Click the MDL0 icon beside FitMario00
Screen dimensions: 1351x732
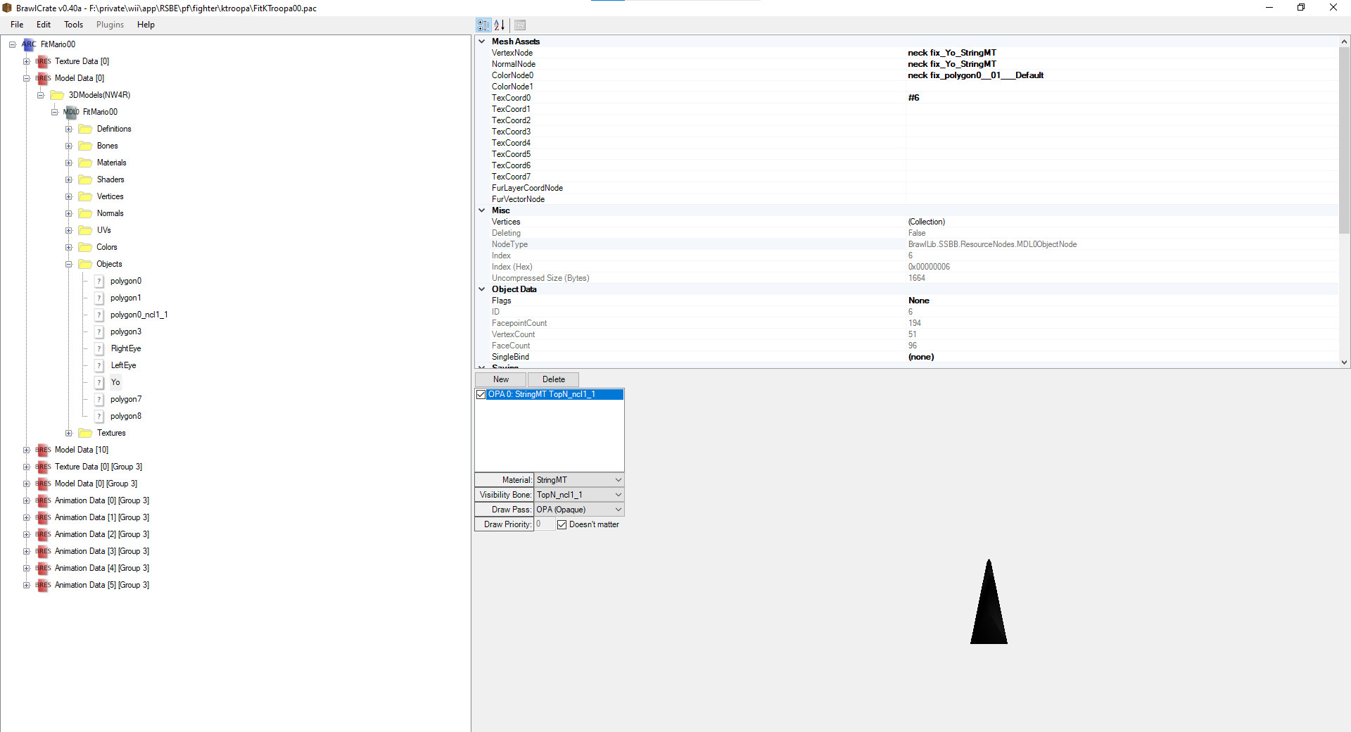tap(70, 112)
